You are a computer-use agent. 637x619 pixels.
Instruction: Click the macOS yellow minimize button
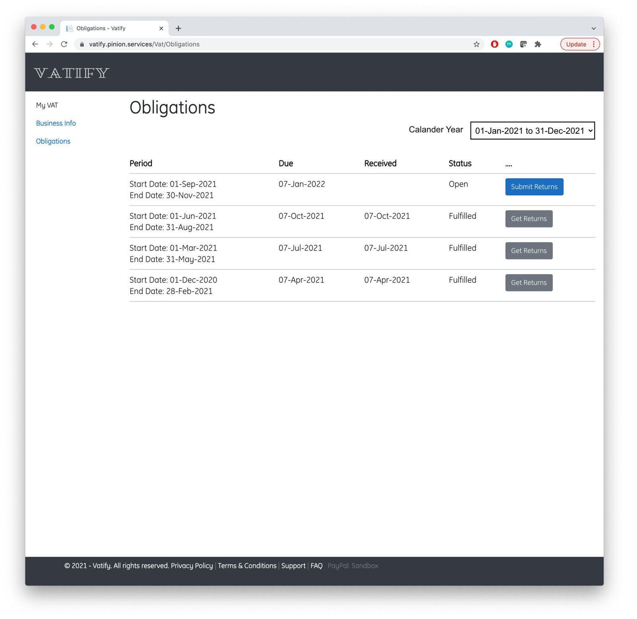tap(43, 27)
